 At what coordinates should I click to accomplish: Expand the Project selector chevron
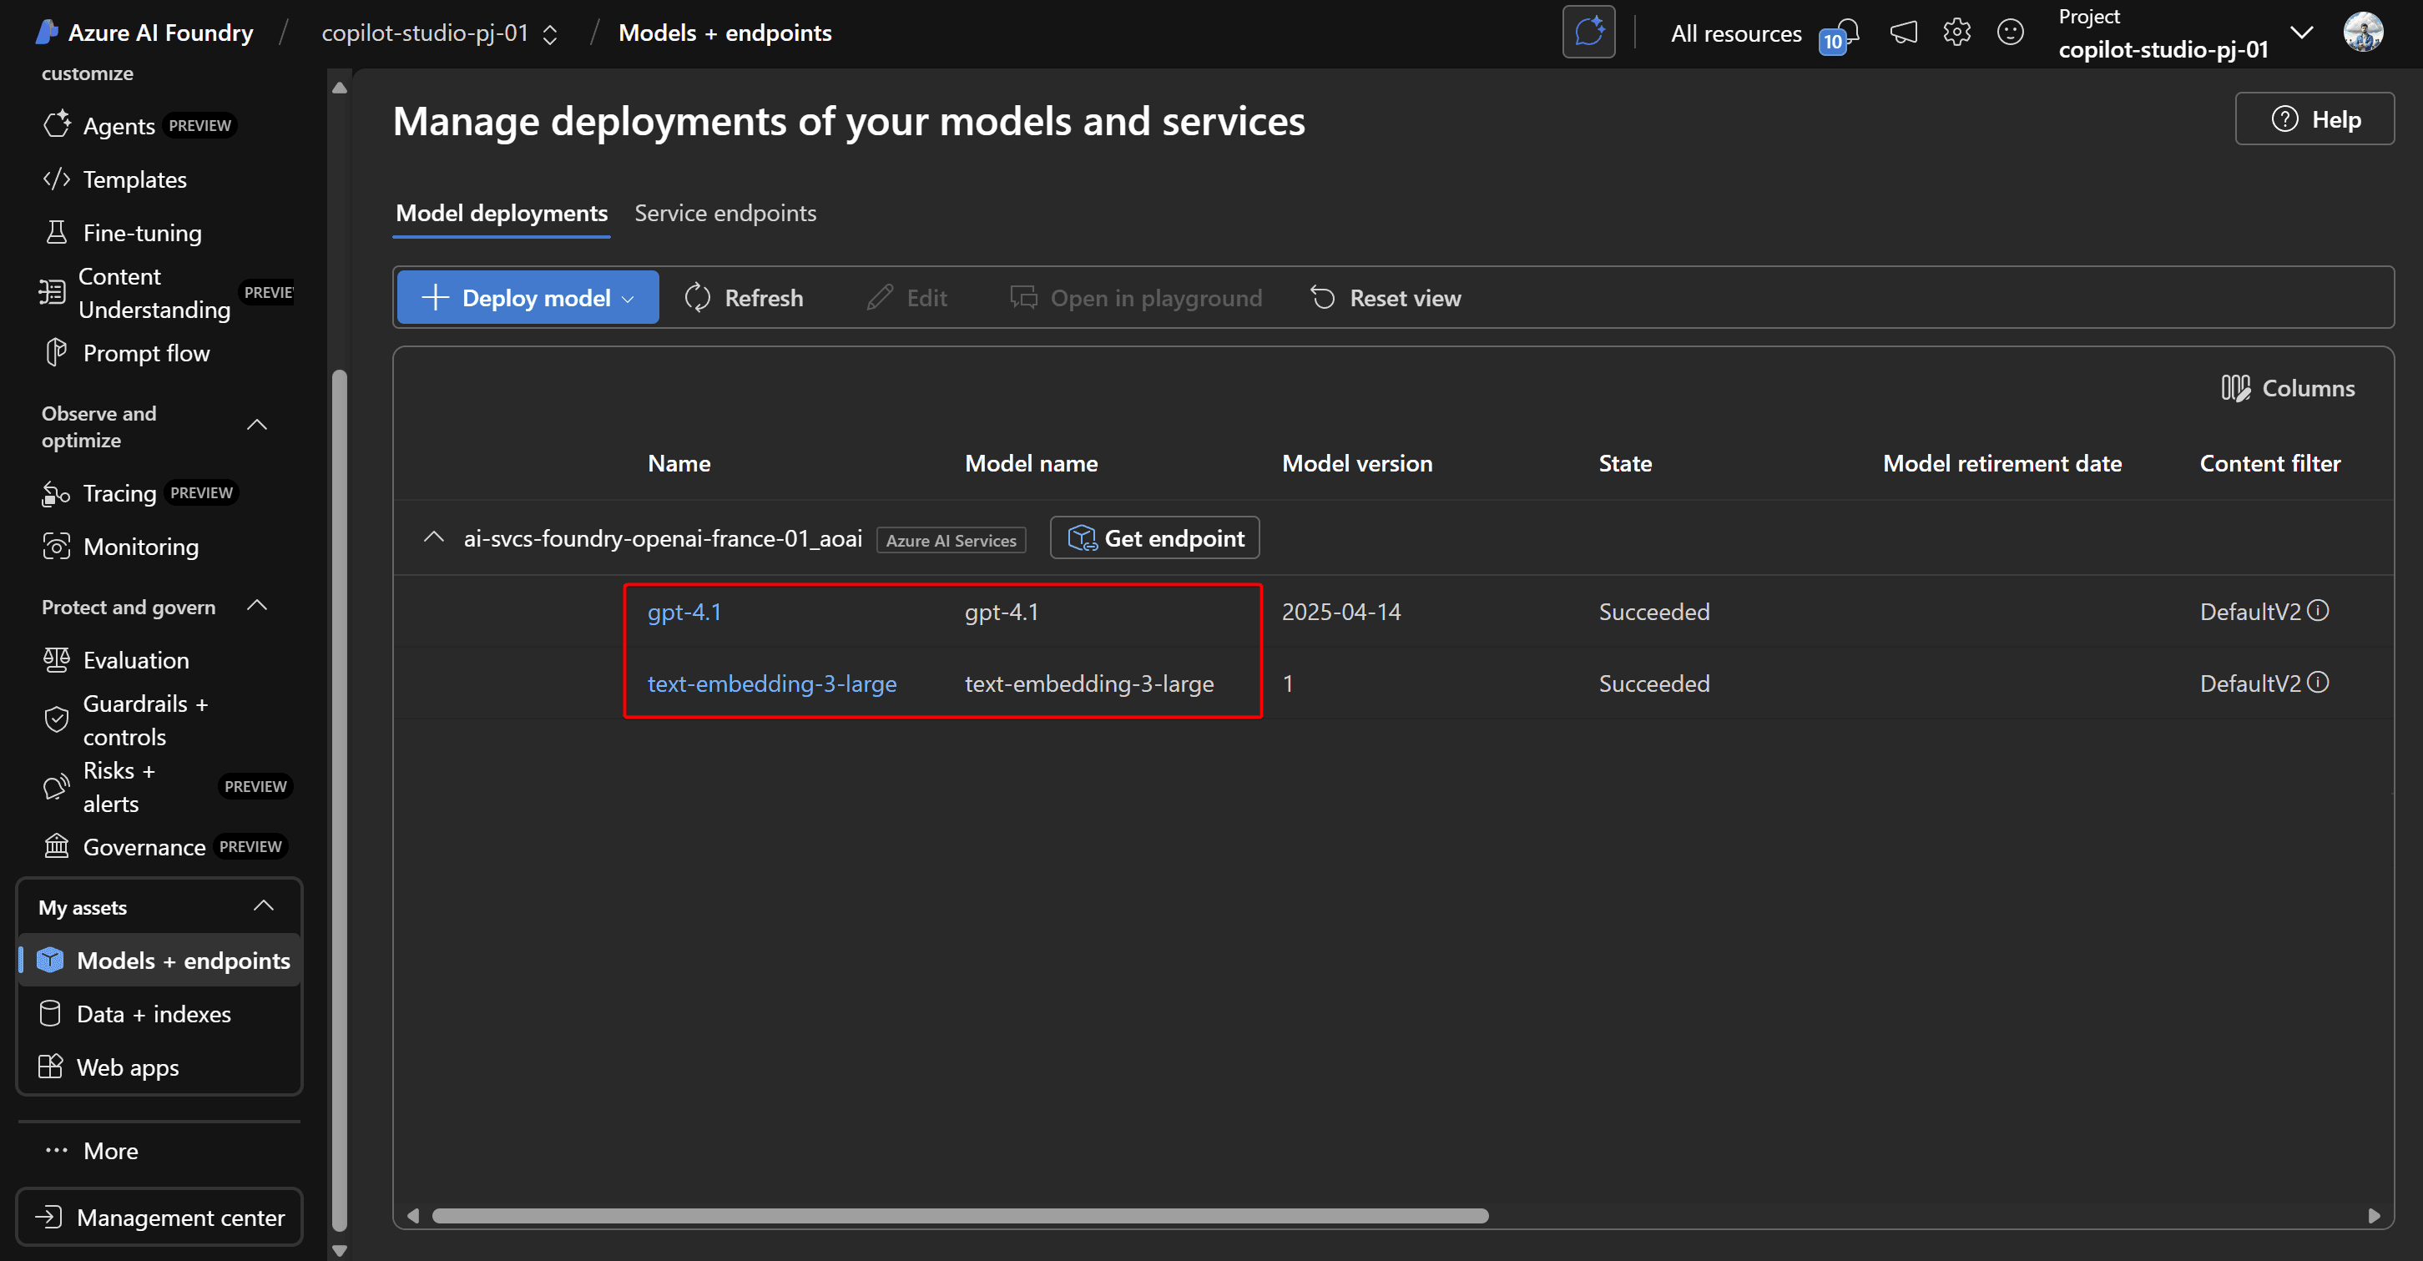click(2302, 33)
